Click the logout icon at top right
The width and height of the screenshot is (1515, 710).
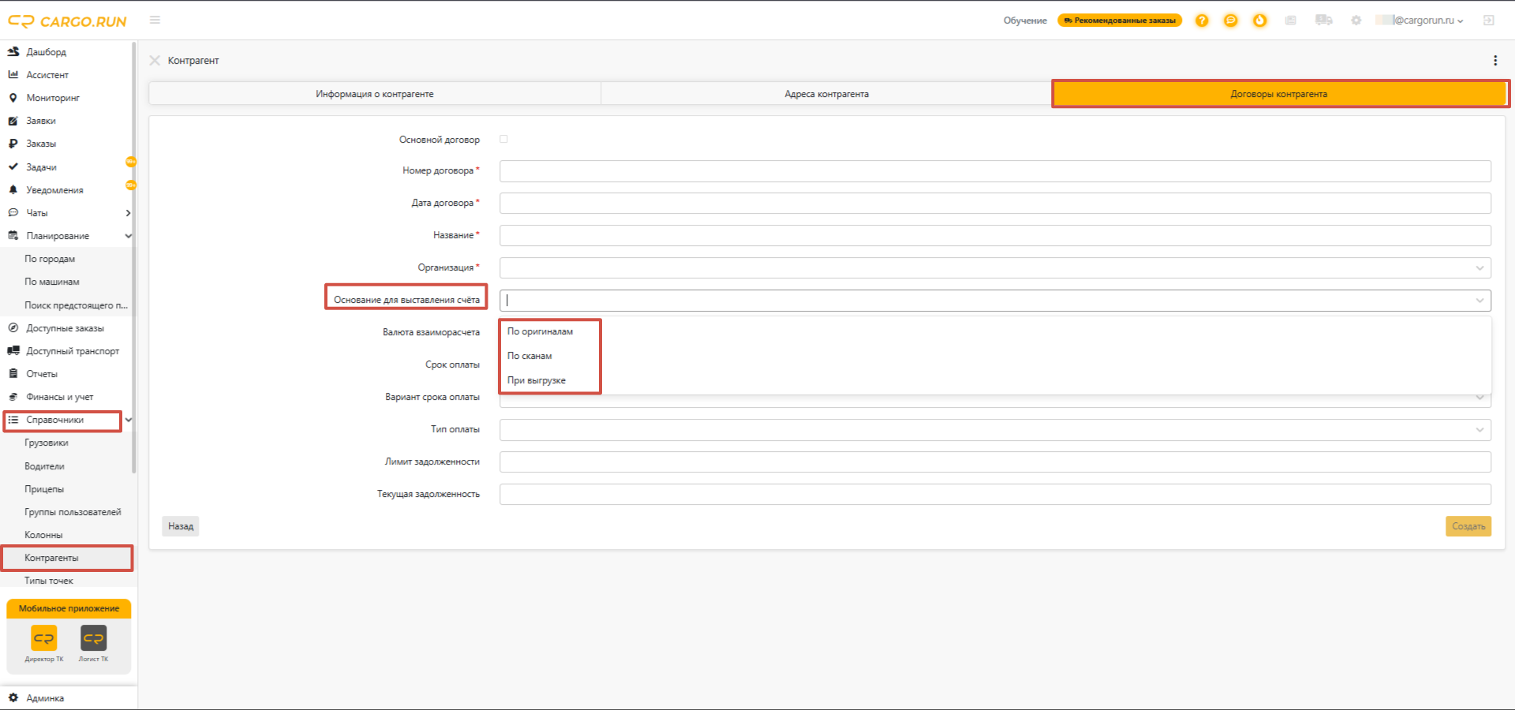(x=1489, y=21)
